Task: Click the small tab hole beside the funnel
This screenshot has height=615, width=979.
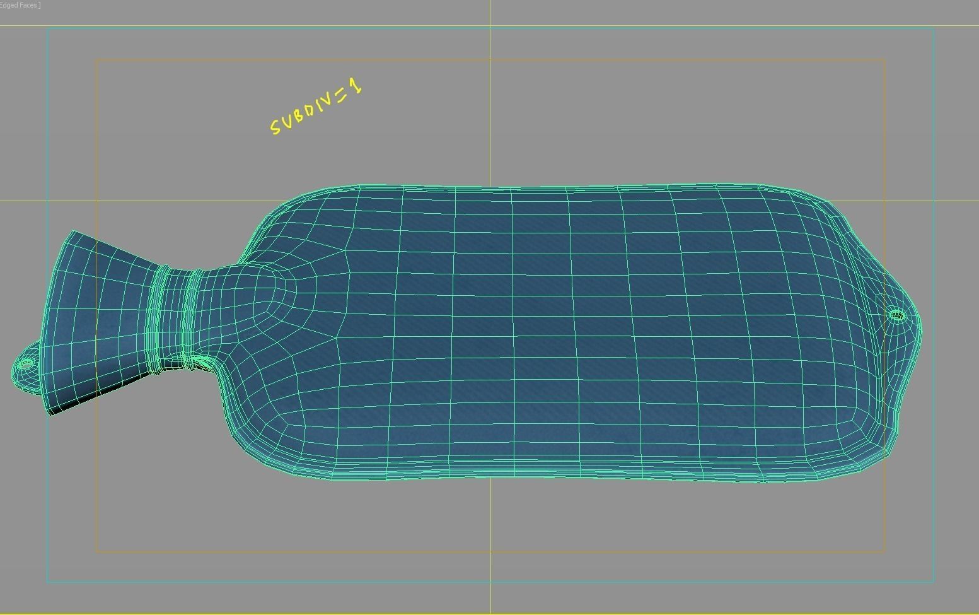Action: click(x=26, y=365)
